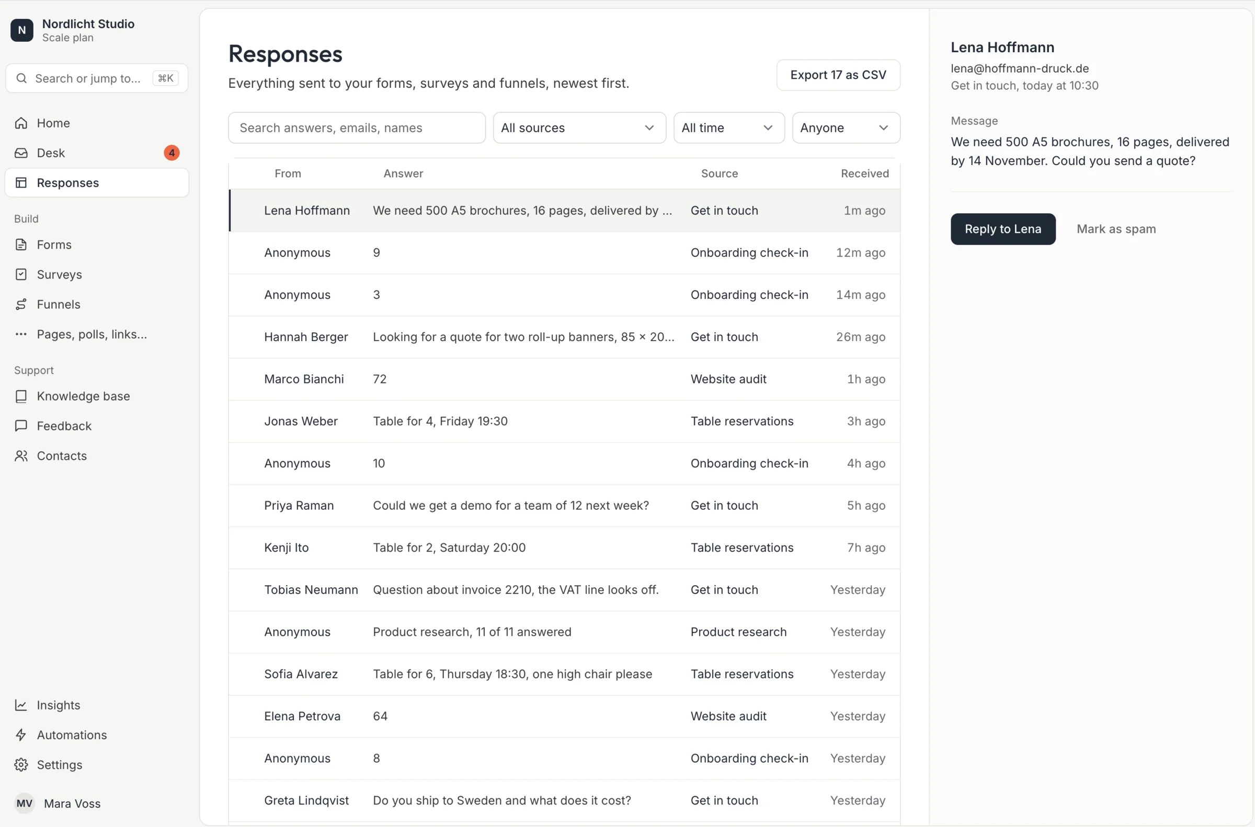Click the Contacts people icon

(21, 456)
